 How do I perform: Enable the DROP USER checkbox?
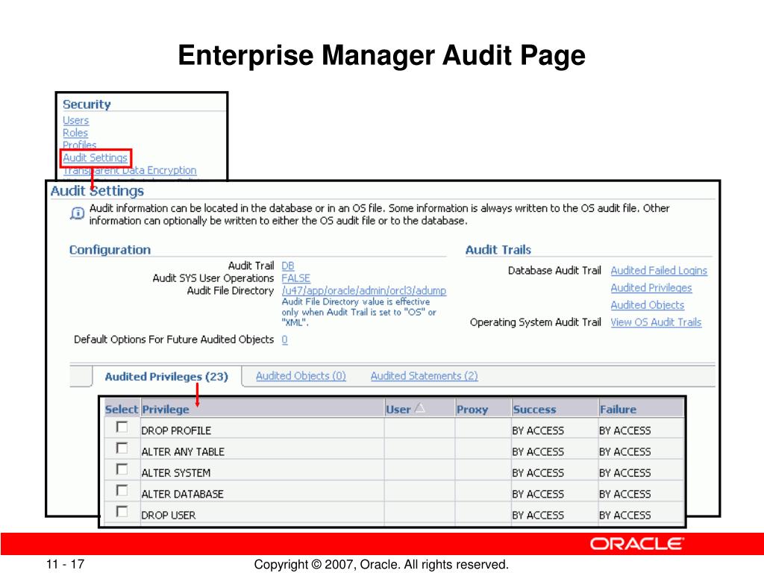(x=122, y=512)
